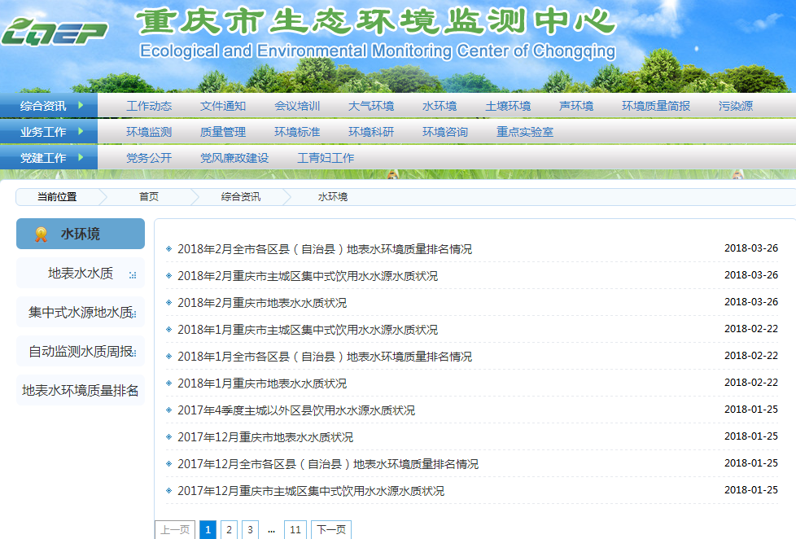
Task: Click arrow icon beside 综合资讯 category
Action: [81, 105]
